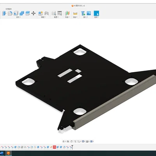Expand the Select (选择) dropdown
Viewport: 156px width, 156px height.
click(x=96, y=17)
